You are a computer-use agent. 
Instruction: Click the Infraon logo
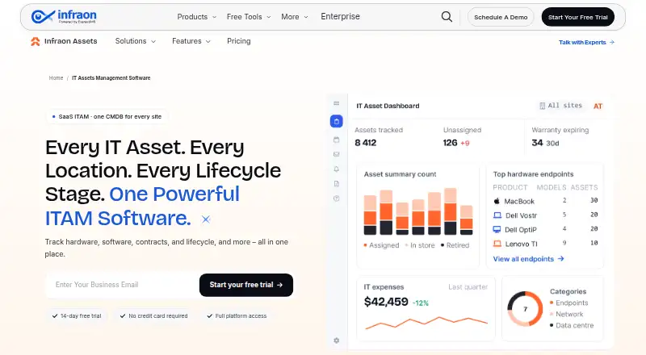click(64, 16)
